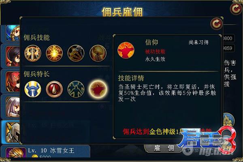This screenshot has height=162, width=243.
Task: Choose the dark-haired mercenary portrait
Action: coord(13,56)
